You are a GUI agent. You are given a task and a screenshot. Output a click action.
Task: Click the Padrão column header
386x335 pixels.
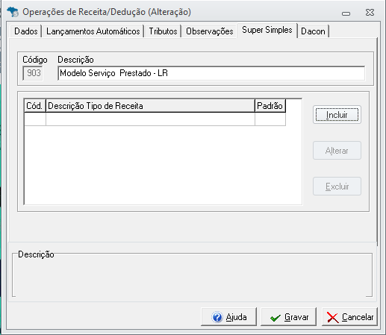(x=270, y=106)
